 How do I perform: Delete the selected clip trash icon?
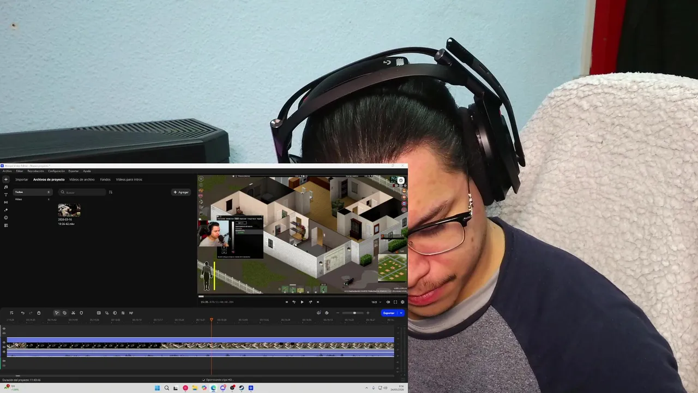[x=39, y=313]
